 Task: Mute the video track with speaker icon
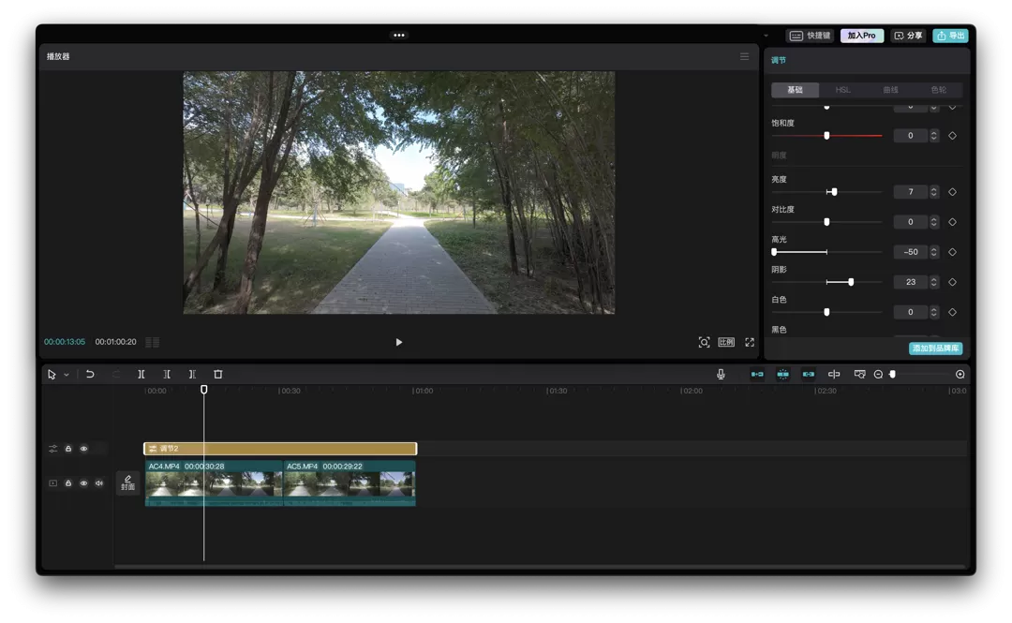click(98, 483)
